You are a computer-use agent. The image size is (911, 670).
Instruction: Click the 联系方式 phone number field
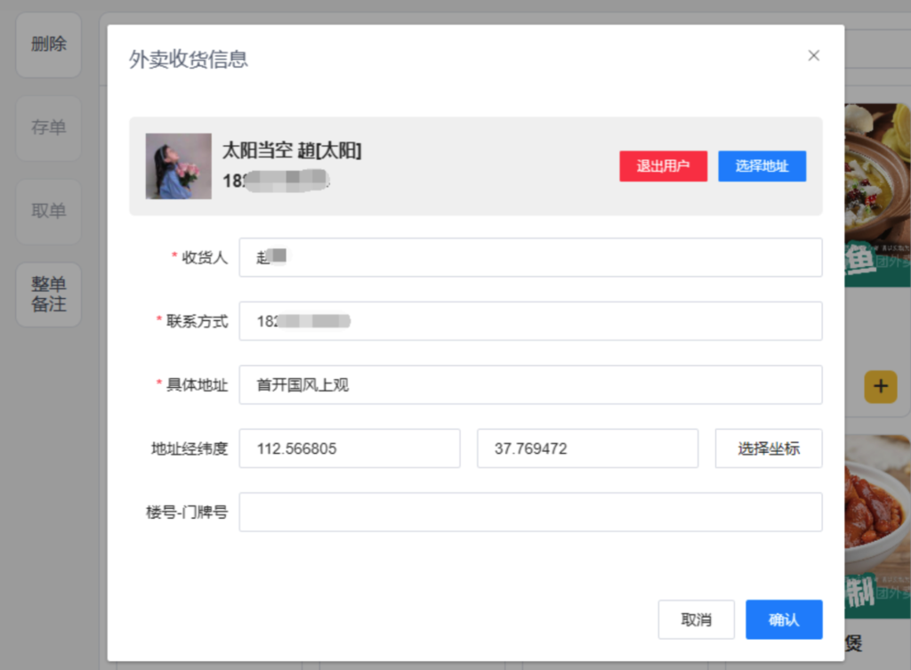click(x=530, y=321)
